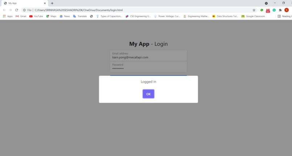The width and height of the screenshot is (292, 156).
Task: Open the Maps bookmark
Action: [x=51, y=16]
